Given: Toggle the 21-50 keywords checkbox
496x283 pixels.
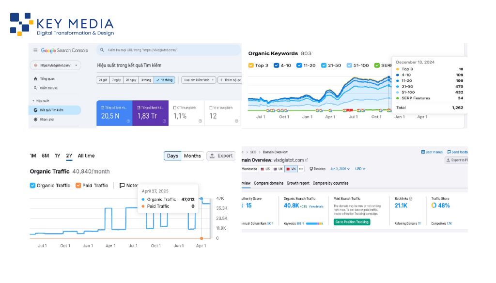Looking at the screenshot, I should coord(324,65).
